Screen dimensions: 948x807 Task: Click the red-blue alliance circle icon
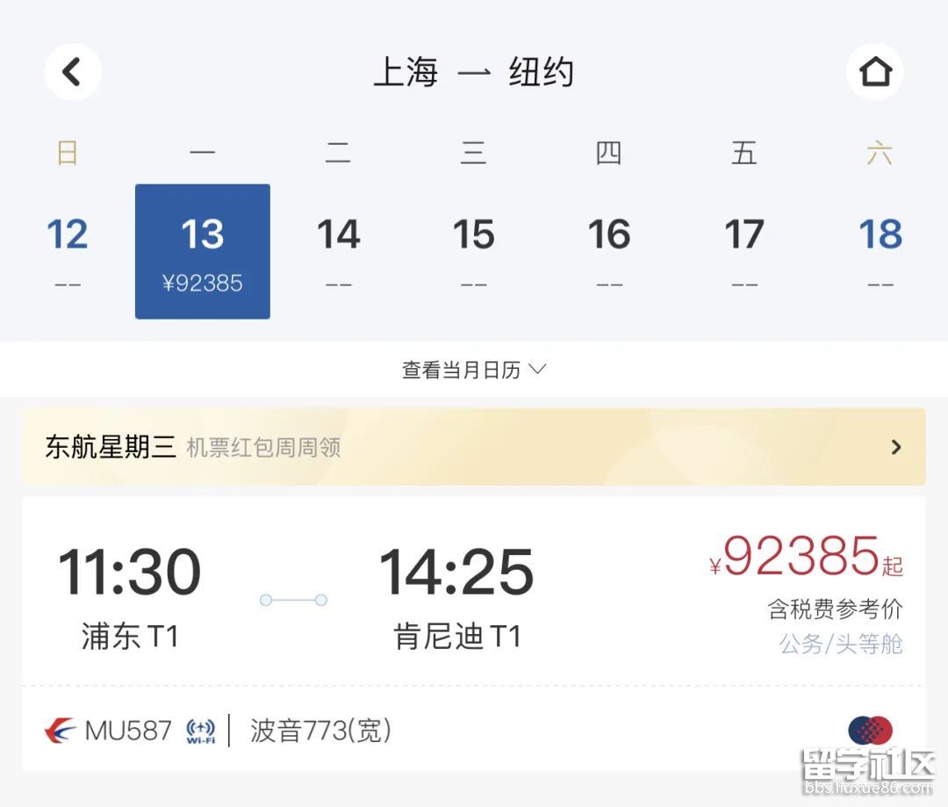(x=871, y=731)
